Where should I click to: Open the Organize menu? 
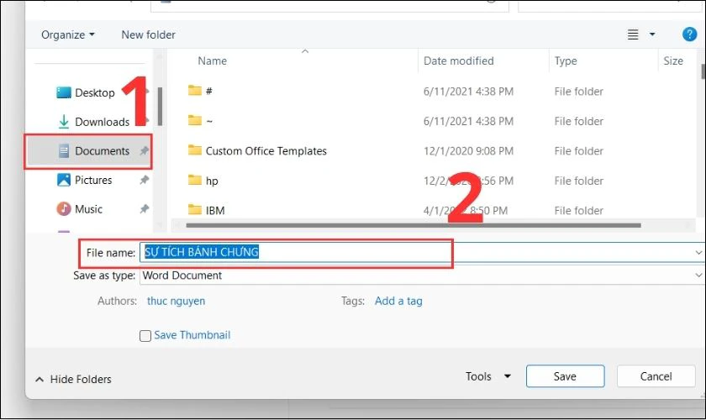(x=68, y=34)
